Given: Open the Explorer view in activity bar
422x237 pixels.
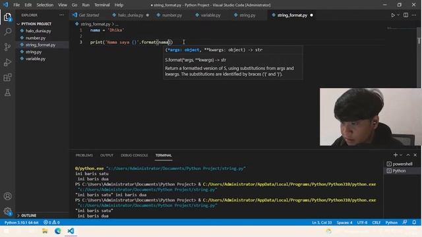Looking at the screenshot, I should click(x=7, y=17).
